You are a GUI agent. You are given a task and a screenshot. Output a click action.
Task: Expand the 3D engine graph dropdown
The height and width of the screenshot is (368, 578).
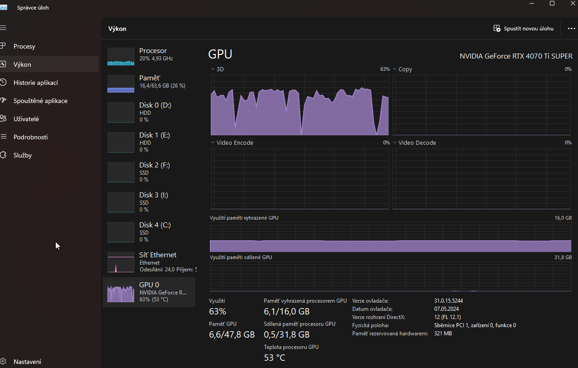[x=213, y=69]
